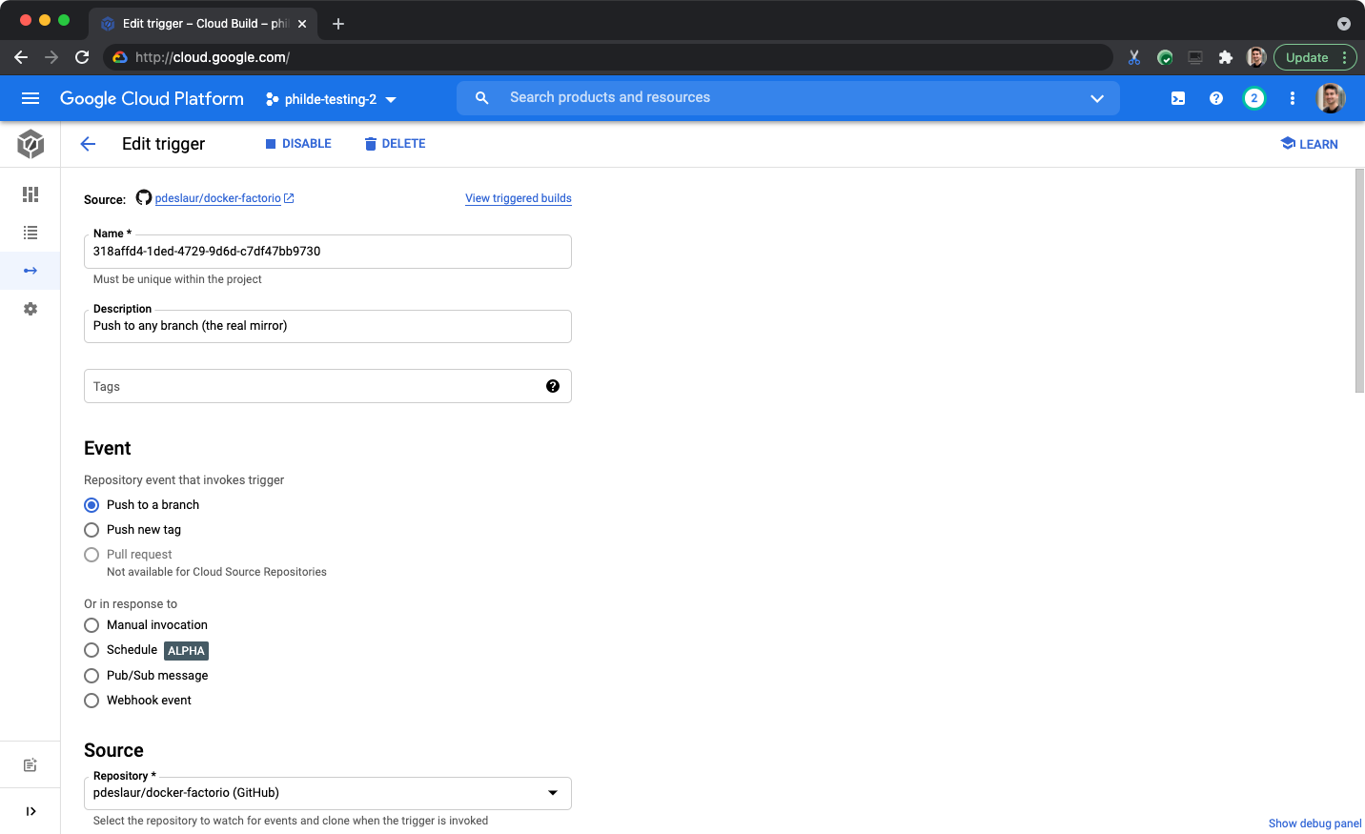
Task: Select the Webhook event radio
Action: click(x=92, y=701)
